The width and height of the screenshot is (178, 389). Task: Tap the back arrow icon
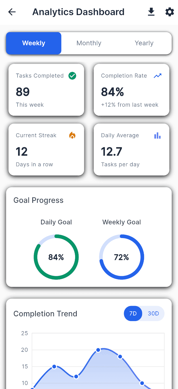tap(12, 12)
